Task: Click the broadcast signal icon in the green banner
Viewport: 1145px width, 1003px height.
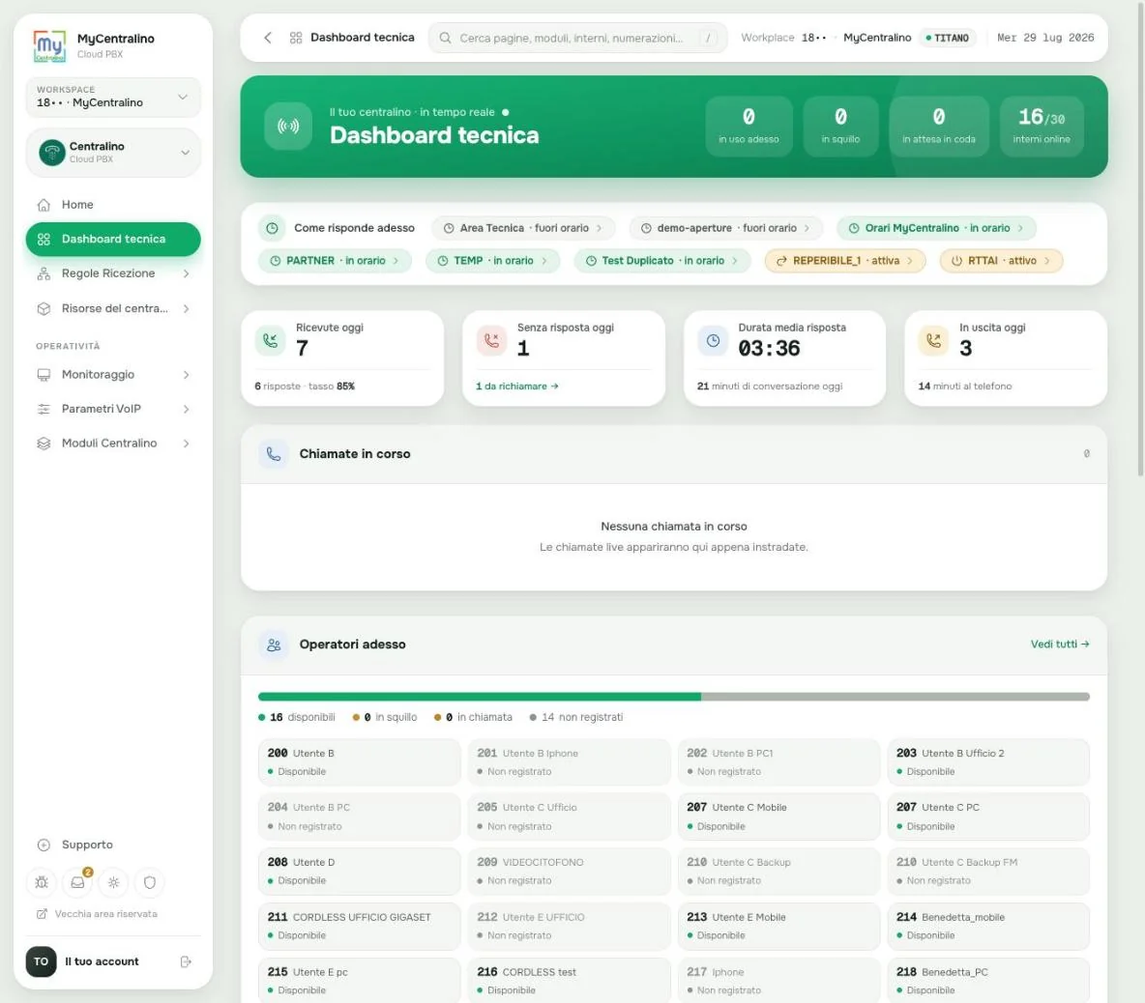Action: [x=288, y=127]
